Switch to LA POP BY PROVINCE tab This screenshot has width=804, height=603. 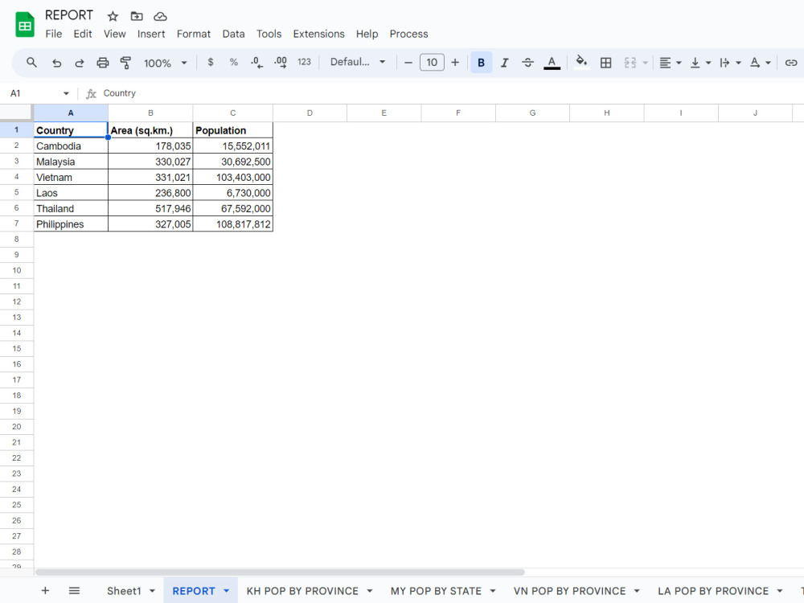tap(712, 591)
